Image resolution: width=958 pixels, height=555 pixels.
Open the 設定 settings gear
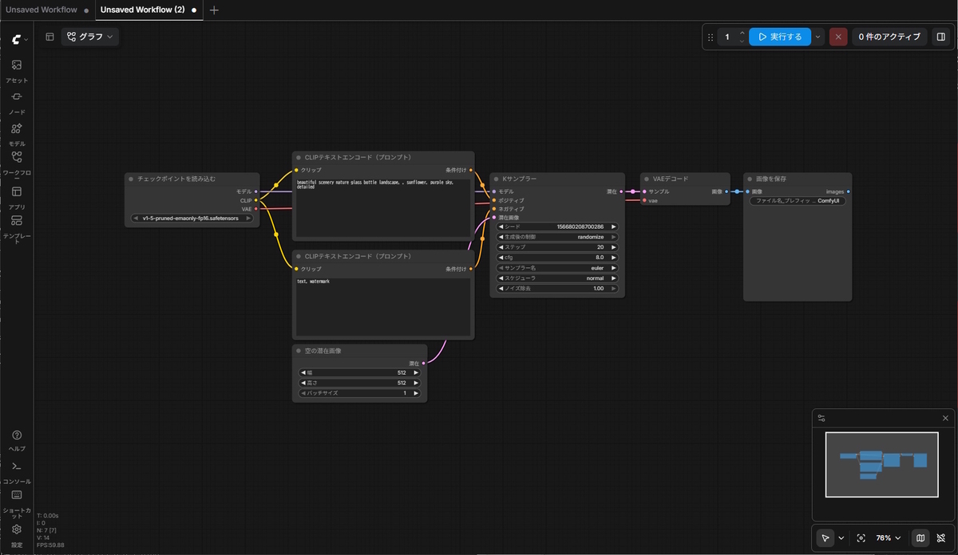coord(17,535)
